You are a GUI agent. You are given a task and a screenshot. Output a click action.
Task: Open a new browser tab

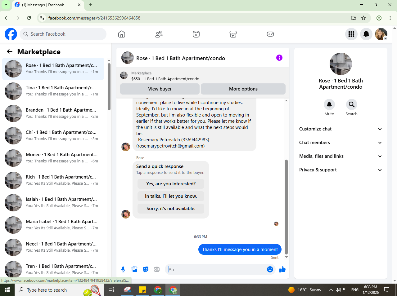click(90, 5)
